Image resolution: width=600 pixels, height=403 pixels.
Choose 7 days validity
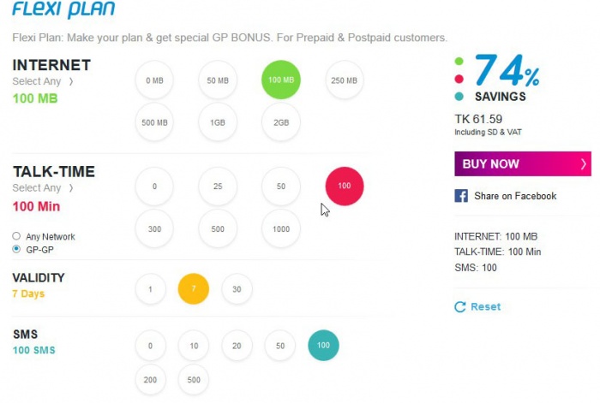click(x=193, y=288)
